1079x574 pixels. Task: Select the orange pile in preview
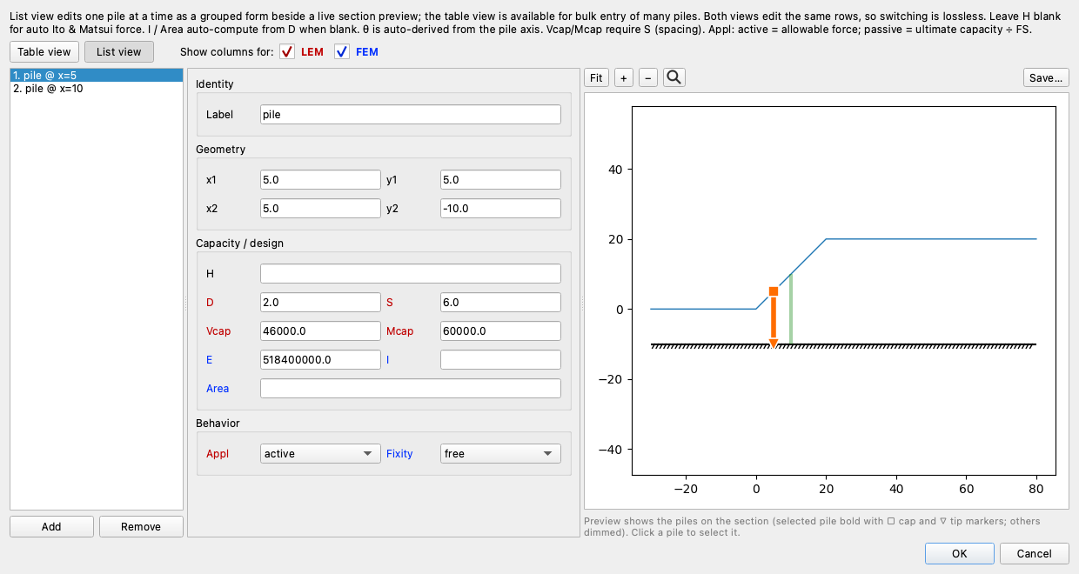point(774,318)
